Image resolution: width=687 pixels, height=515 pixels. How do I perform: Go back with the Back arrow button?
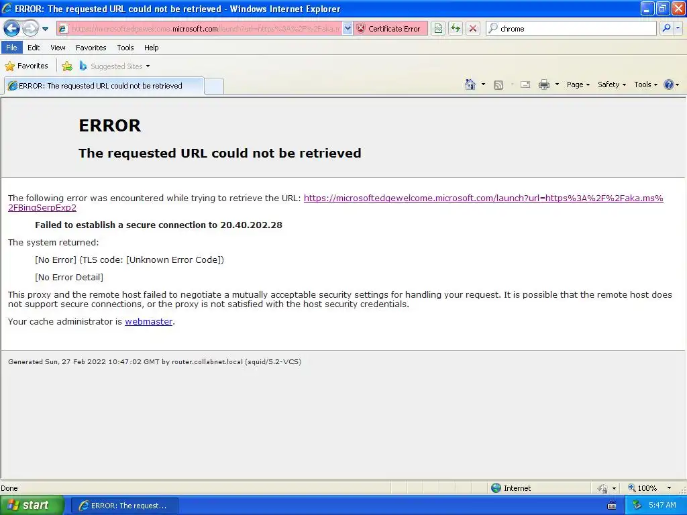point(11,29)
